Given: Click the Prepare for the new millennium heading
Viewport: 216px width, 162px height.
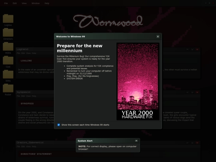Looking at the screenshot, I should 80,48.
